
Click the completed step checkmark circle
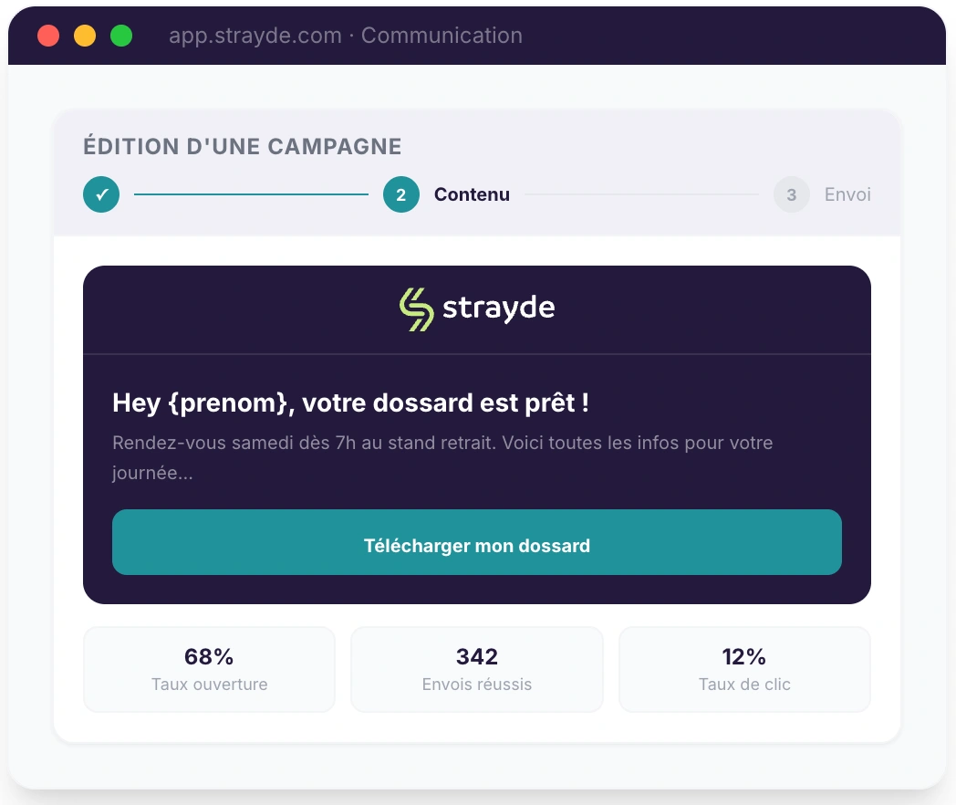pos(101,194)
